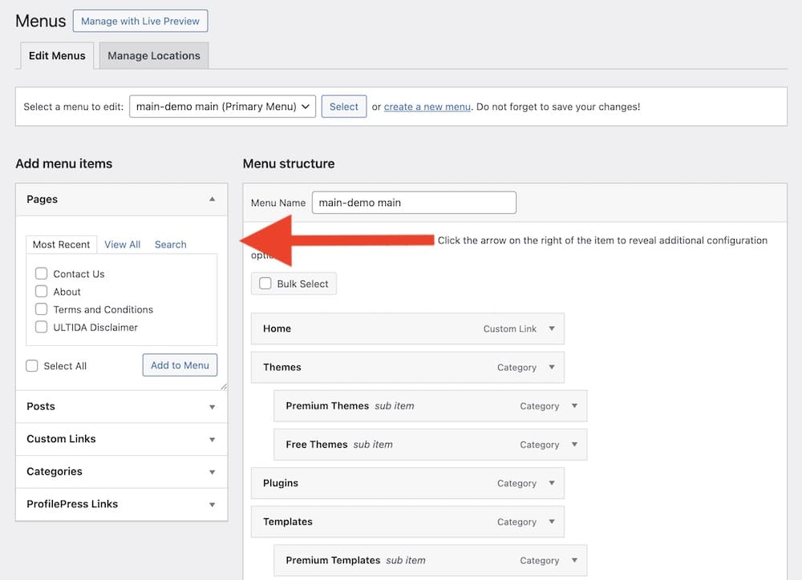The width and height of the screenshot is (802, 580).
Task: Click the Custom Link type label
Action: point(510,329)
